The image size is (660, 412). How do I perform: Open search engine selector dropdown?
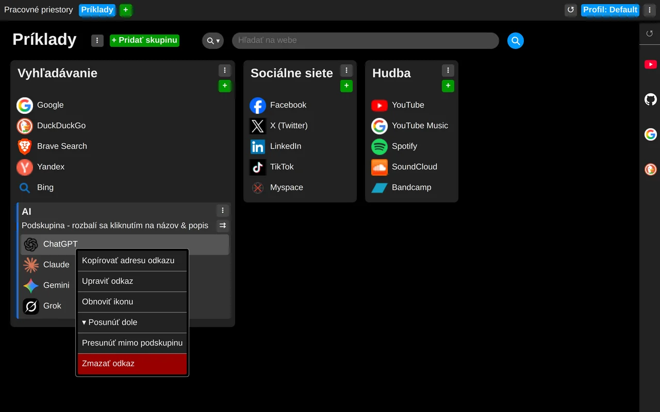coord(213,41)
